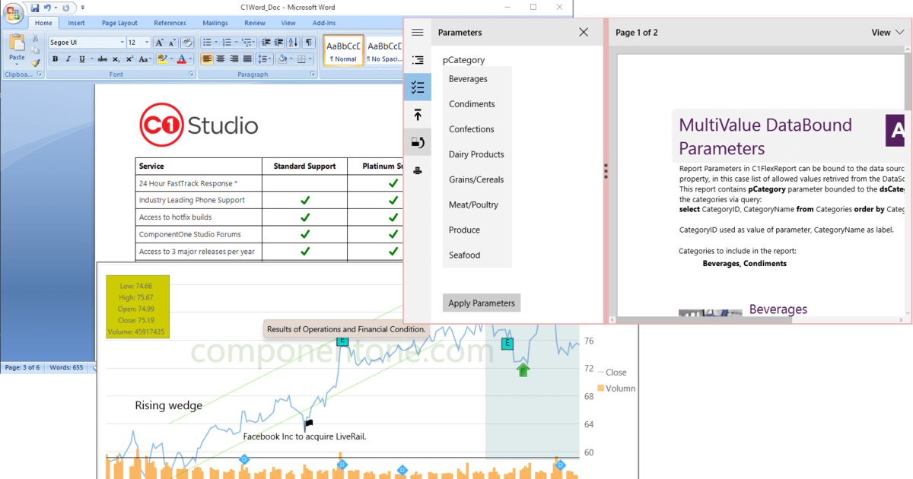The width and height of the screenshot is (913, 479).
Task: Set center text alignment
Action: point(221,59)
